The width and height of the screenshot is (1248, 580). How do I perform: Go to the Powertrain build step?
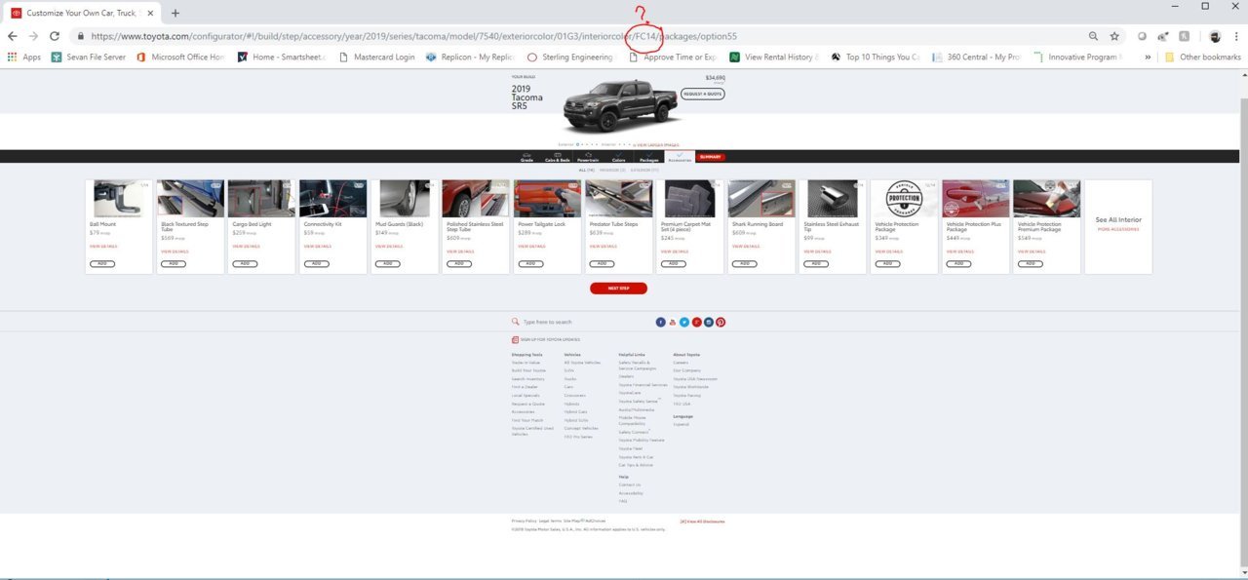click(588, 157)
